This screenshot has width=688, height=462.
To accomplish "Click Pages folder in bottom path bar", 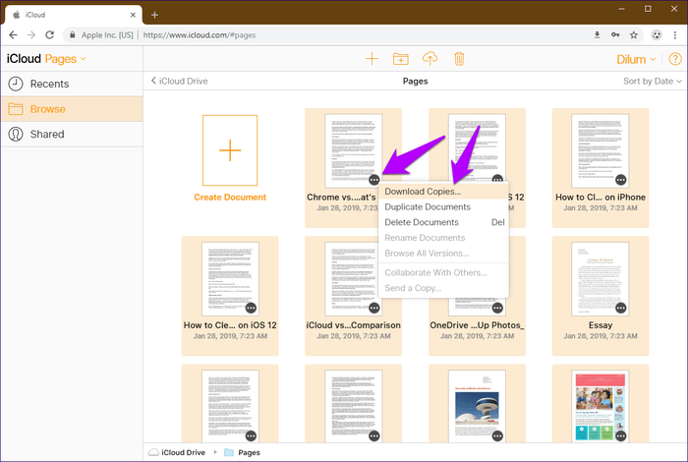I will (242, 452).
